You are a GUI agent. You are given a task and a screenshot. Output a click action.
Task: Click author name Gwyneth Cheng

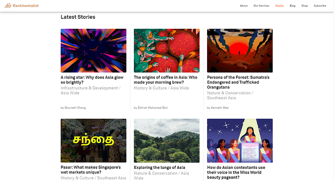(x=75, y=108)
